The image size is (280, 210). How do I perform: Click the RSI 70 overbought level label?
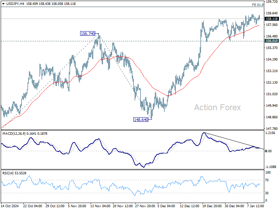click(x=267, y=180)
